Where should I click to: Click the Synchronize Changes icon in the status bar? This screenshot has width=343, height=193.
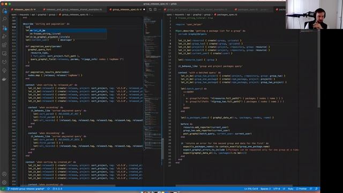tap(48, 189)
